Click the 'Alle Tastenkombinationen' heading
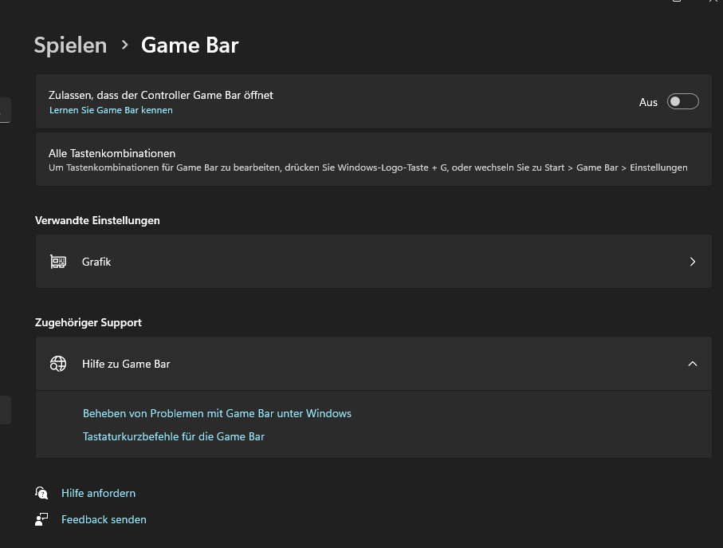723x548 pixels. (112, 153)
